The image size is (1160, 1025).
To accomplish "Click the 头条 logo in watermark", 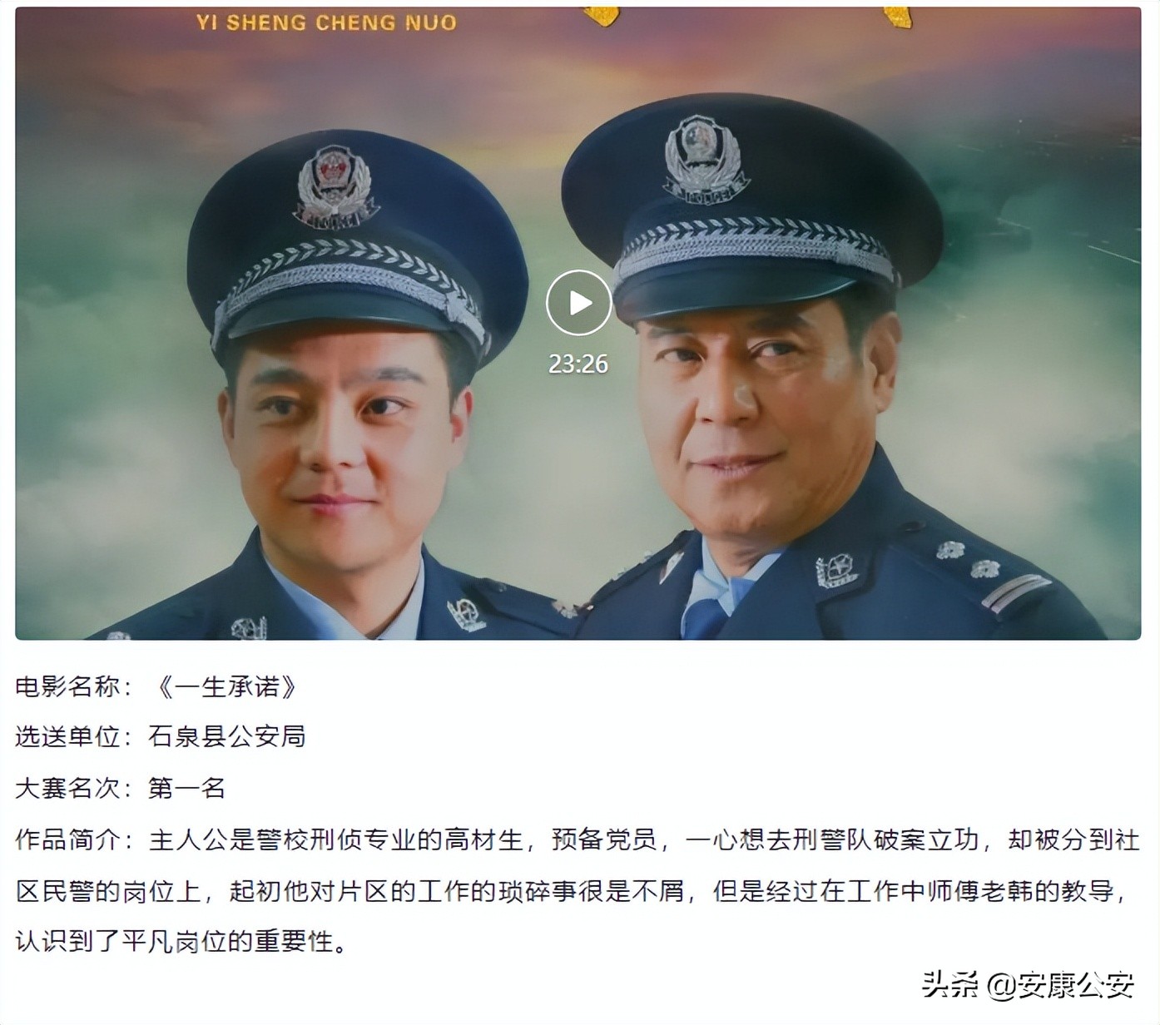I will point(950,985).
